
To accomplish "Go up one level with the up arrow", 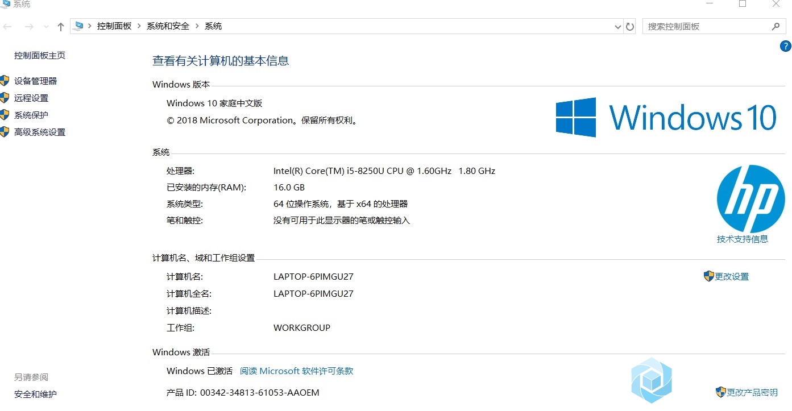I will pyautogui.click(x=61, y=27).
